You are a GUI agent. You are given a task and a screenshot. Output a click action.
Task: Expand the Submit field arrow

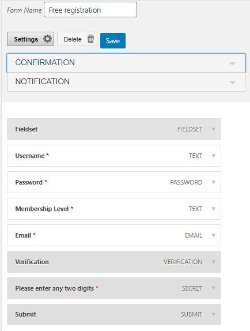[x=214, y=314]
